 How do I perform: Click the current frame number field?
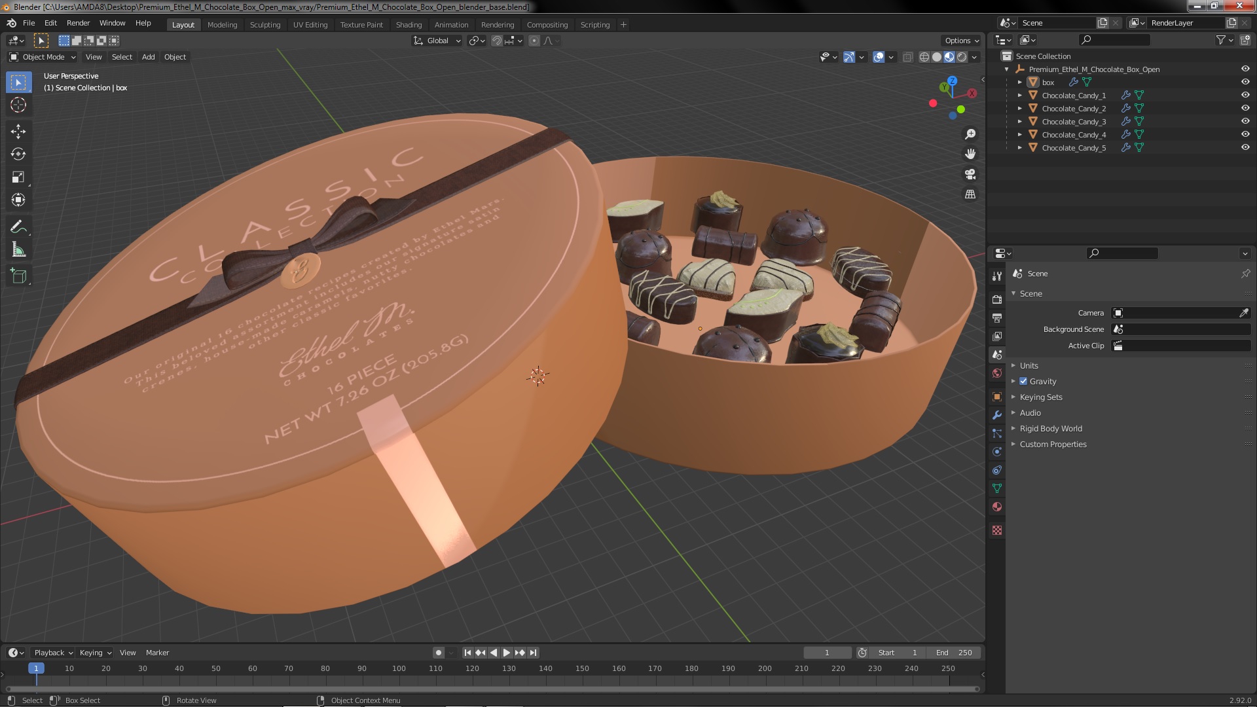click(x=827, y=653)
